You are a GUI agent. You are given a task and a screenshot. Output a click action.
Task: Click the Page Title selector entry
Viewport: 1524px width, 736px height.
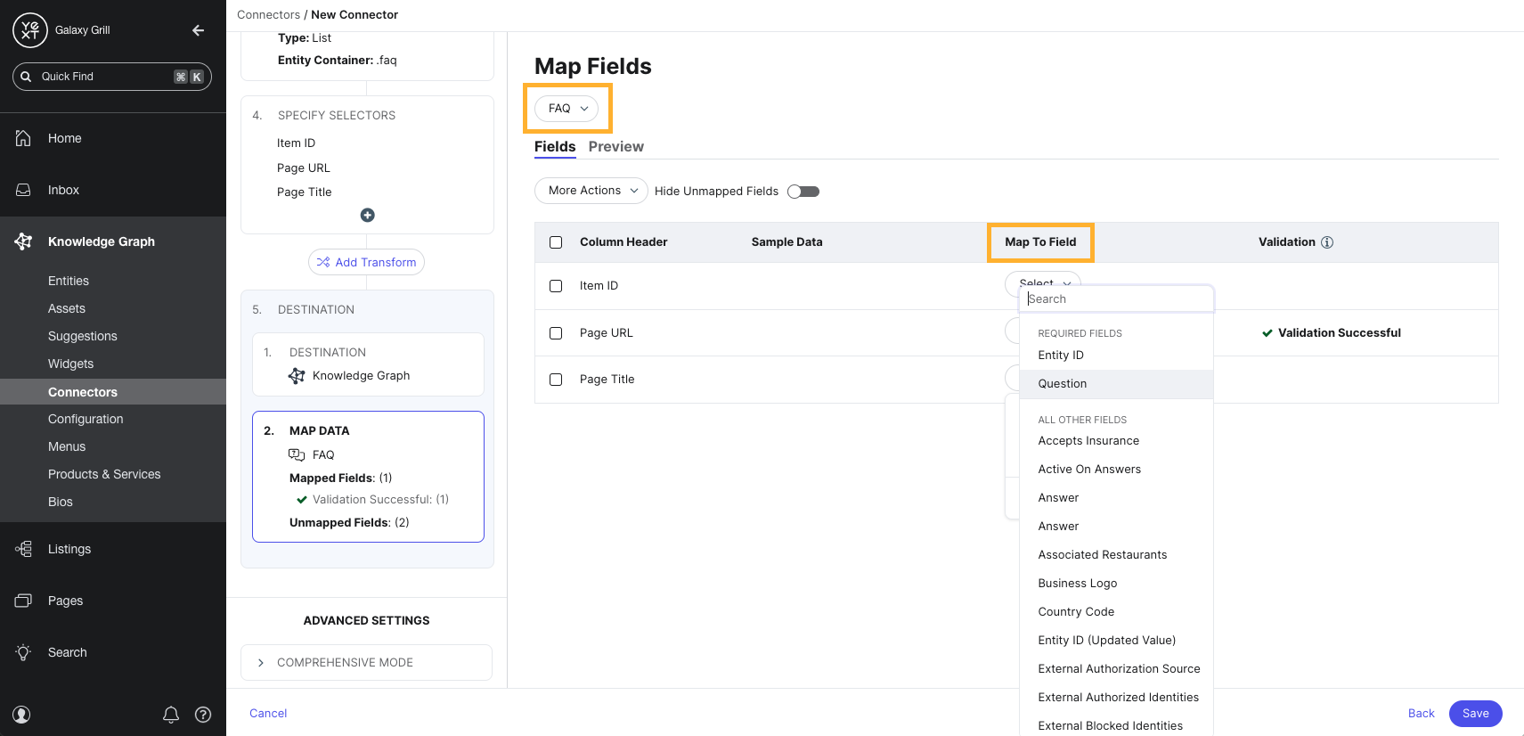click(304, 192)
